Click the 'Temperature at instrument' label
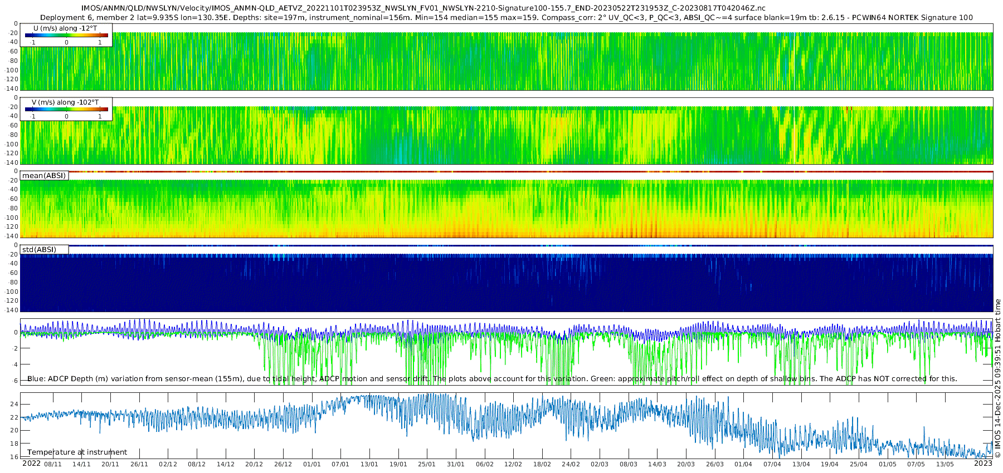1003x473 pixels. [77, 452]
